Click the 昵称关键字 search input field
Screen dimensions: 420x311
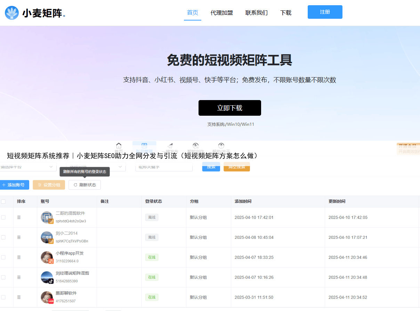(163, 167)
